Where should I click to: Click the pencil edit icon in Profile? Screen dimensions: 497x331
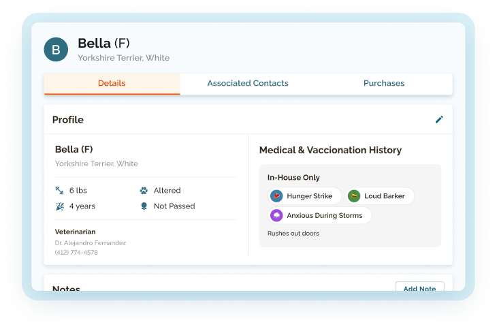pos(439,120)
